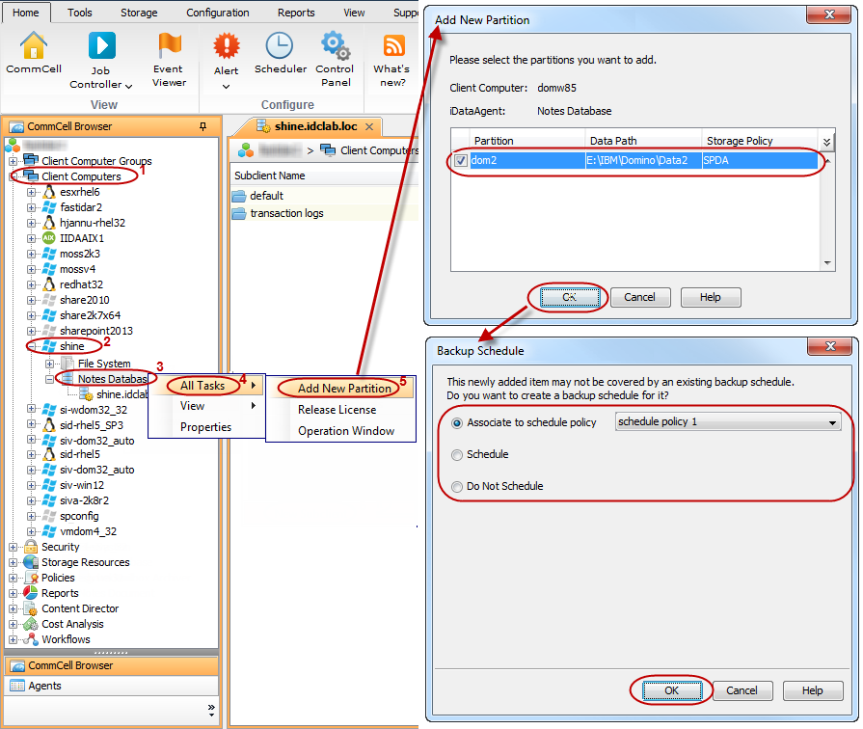Sort by the Data Path column header
This screenshot has height=729, width=863.
(643, 141)
